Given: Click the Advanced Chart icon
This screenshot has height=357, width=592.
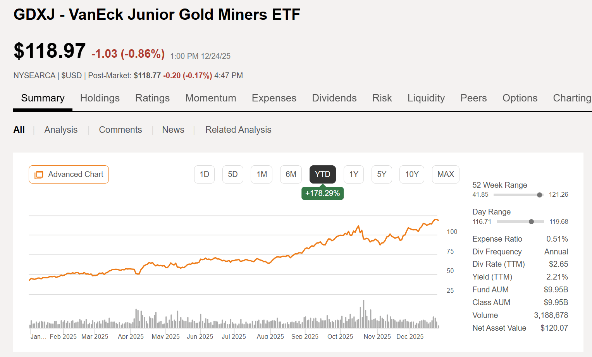Looking at the screenshot, I should coord(38,174).
